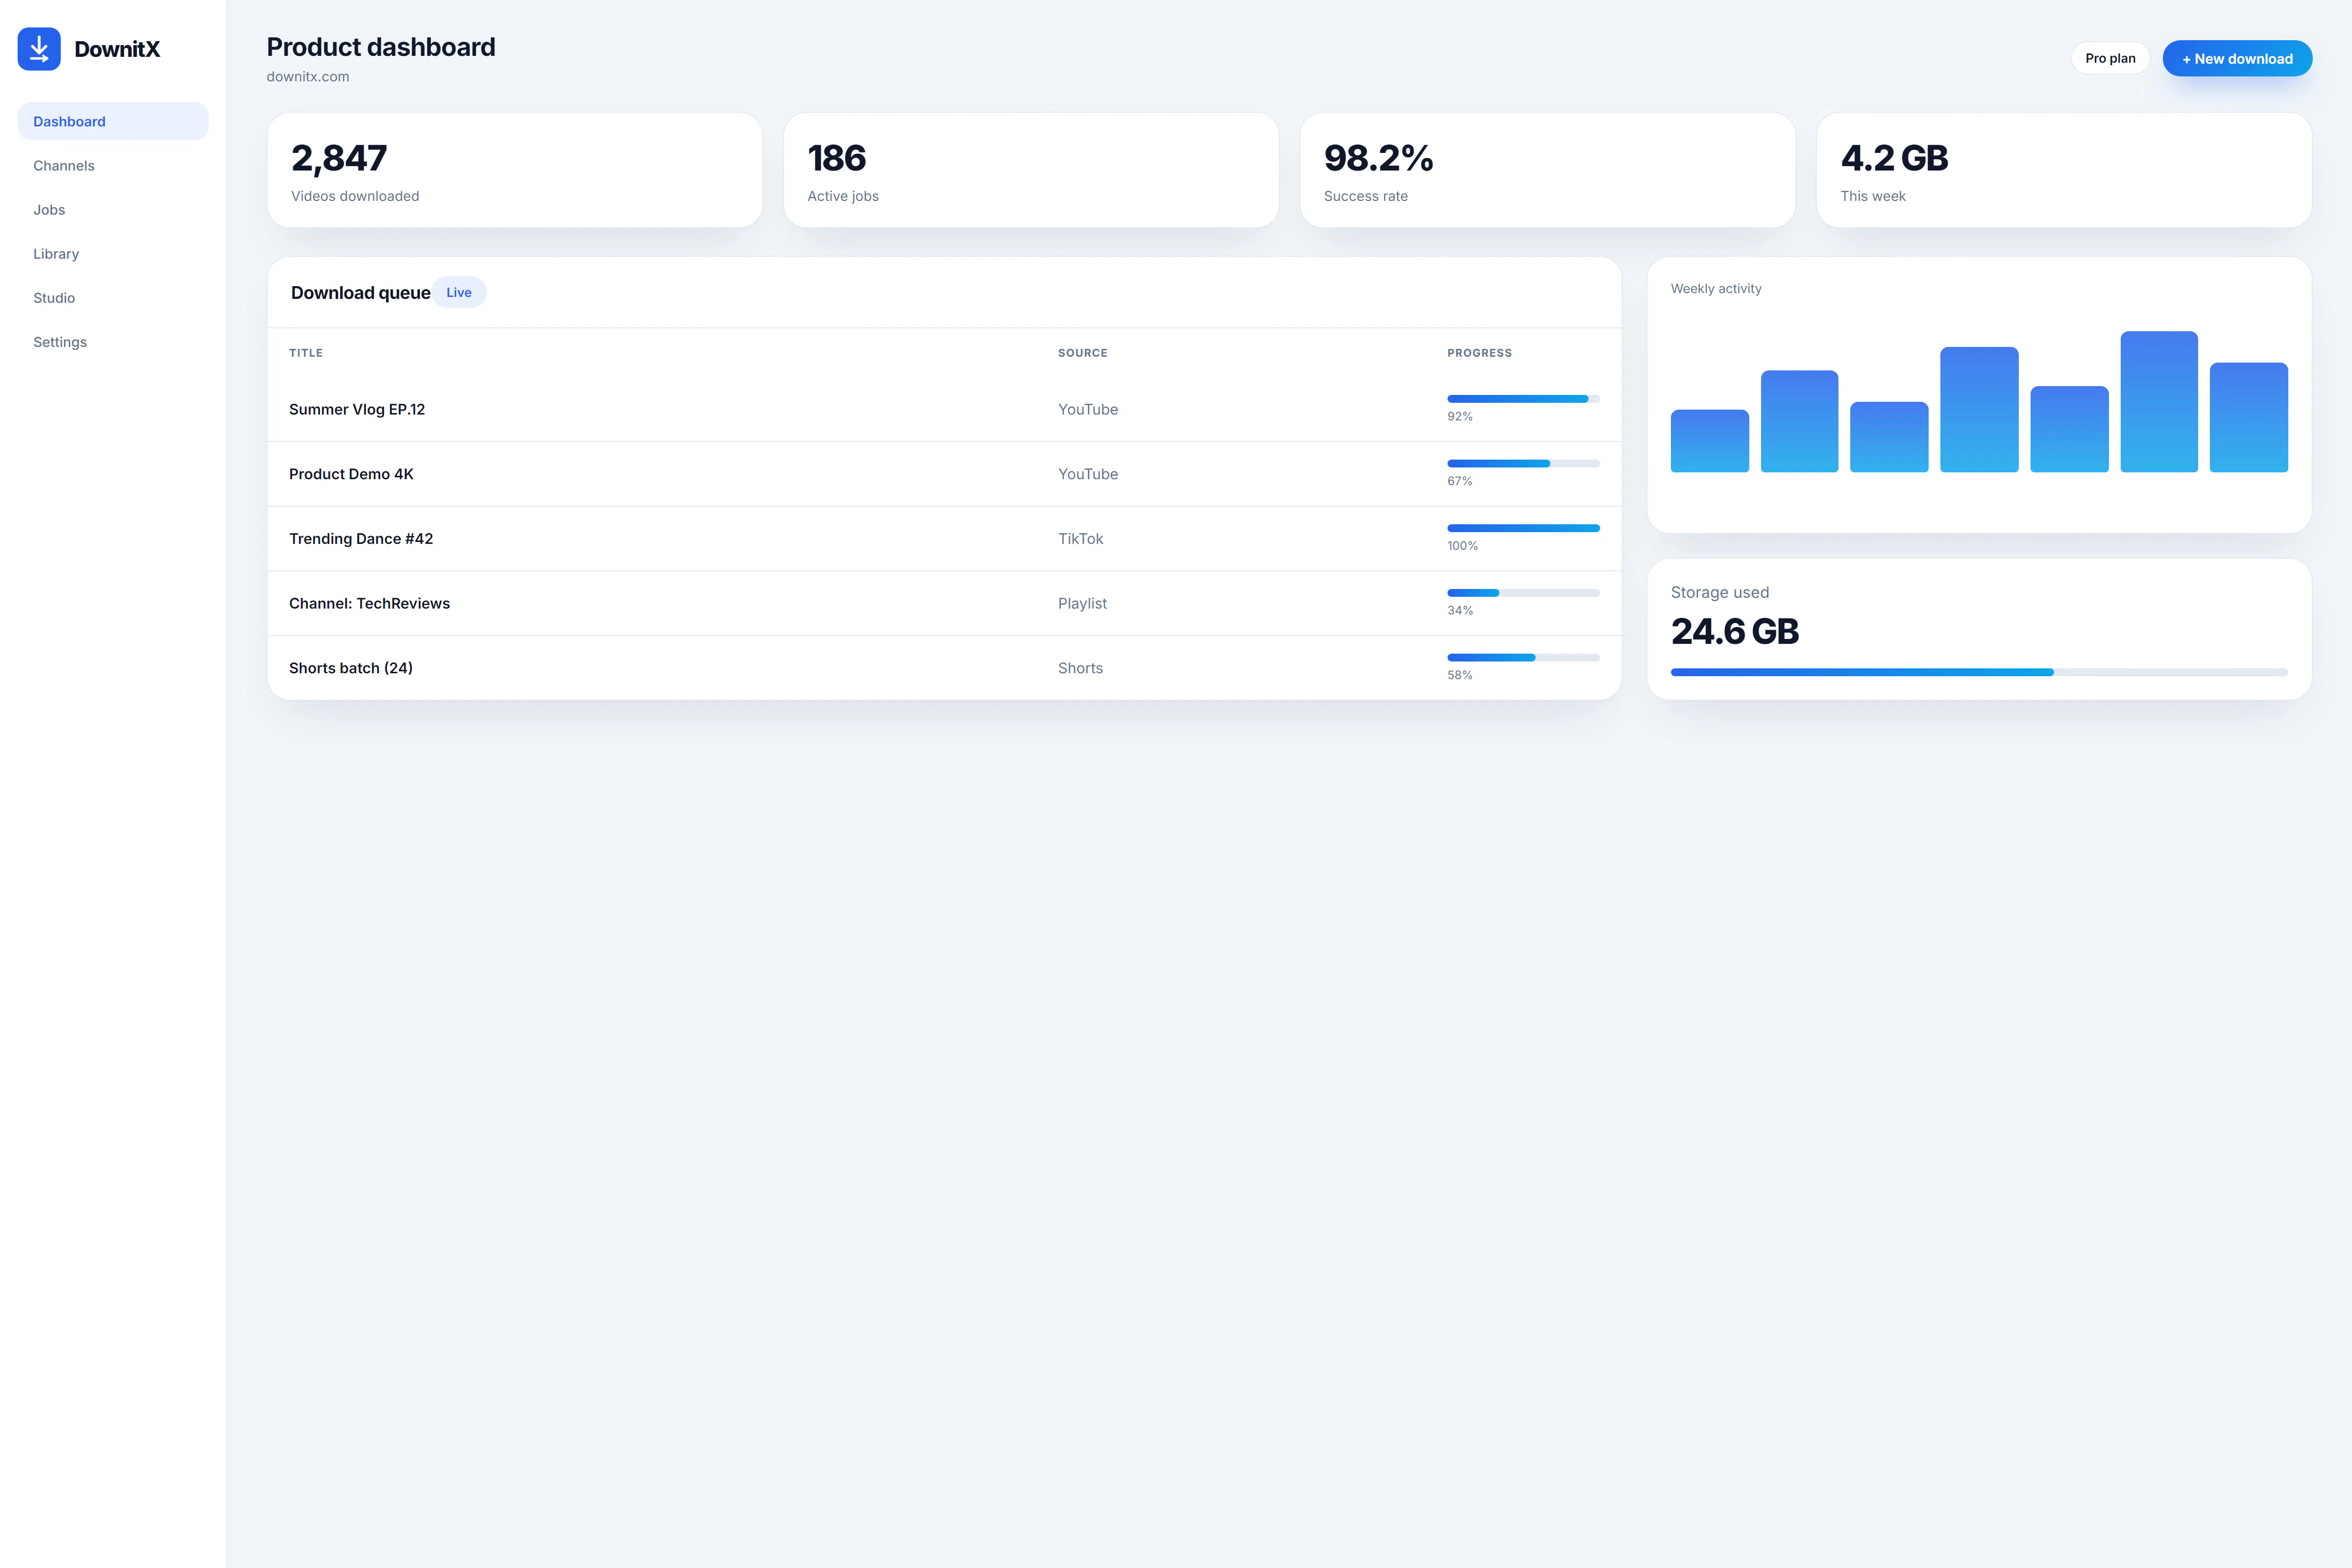Click the Channel: TechReviews progress bar
2352x1568 pixels.
[1523, 593]
